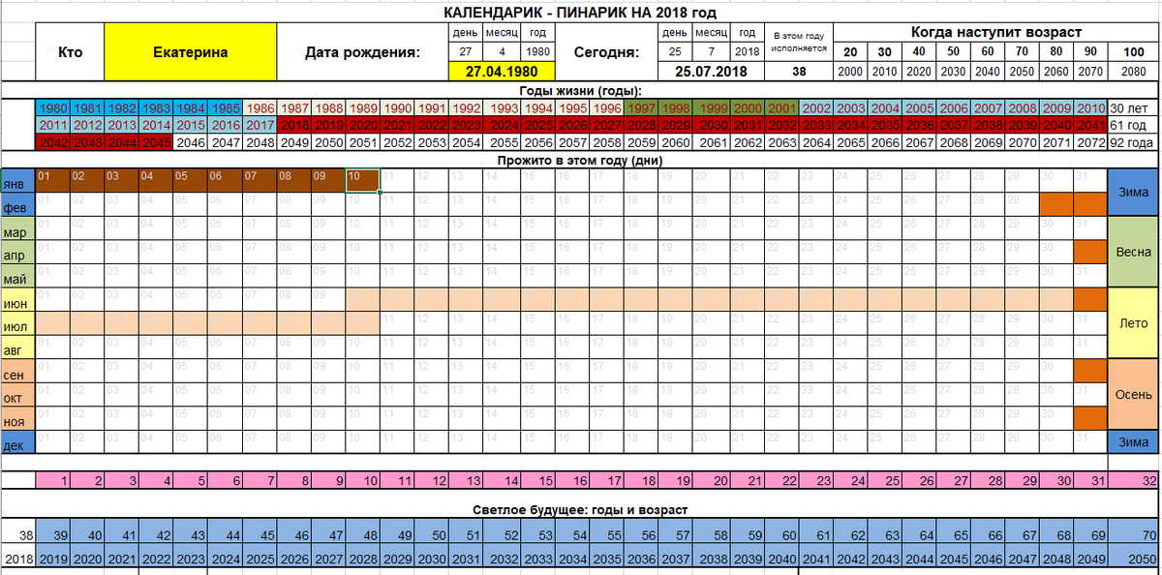The width and height of the screenshot is (1162, 575).
Task: Click the "Дата рождения:" label
Action: point(362,52)
